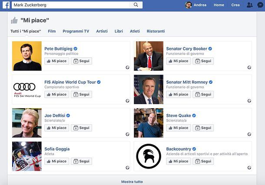Follow Backcountry with Segui
265x185 pixels.
203,162
